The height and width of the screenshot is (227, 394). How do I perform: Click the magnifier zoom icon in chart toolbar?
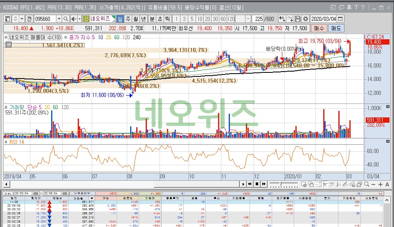[367, 184]
